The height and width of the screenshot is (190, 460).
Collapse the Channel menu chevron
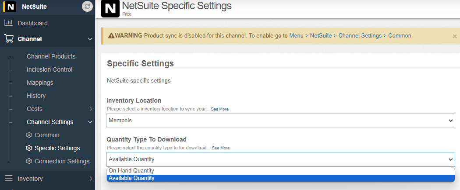(x=90, y=39)
